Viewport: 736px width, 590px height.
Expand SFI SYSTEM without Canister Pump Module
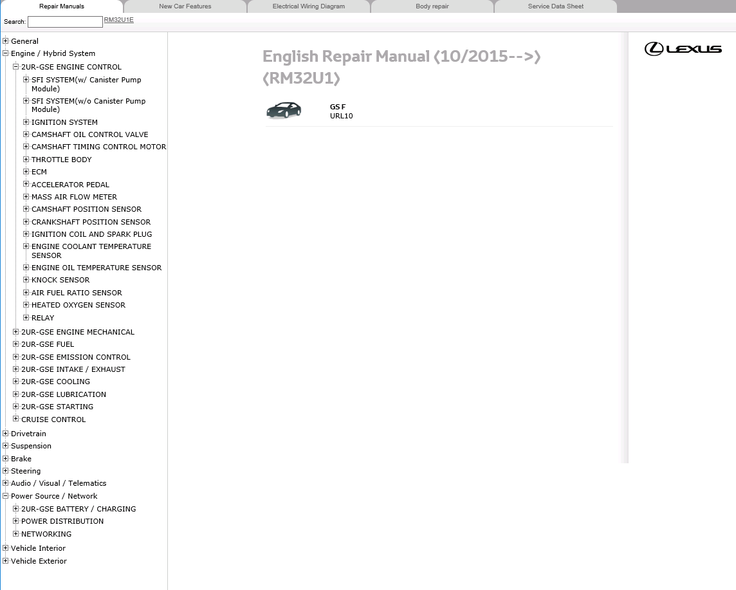point(26,100)
